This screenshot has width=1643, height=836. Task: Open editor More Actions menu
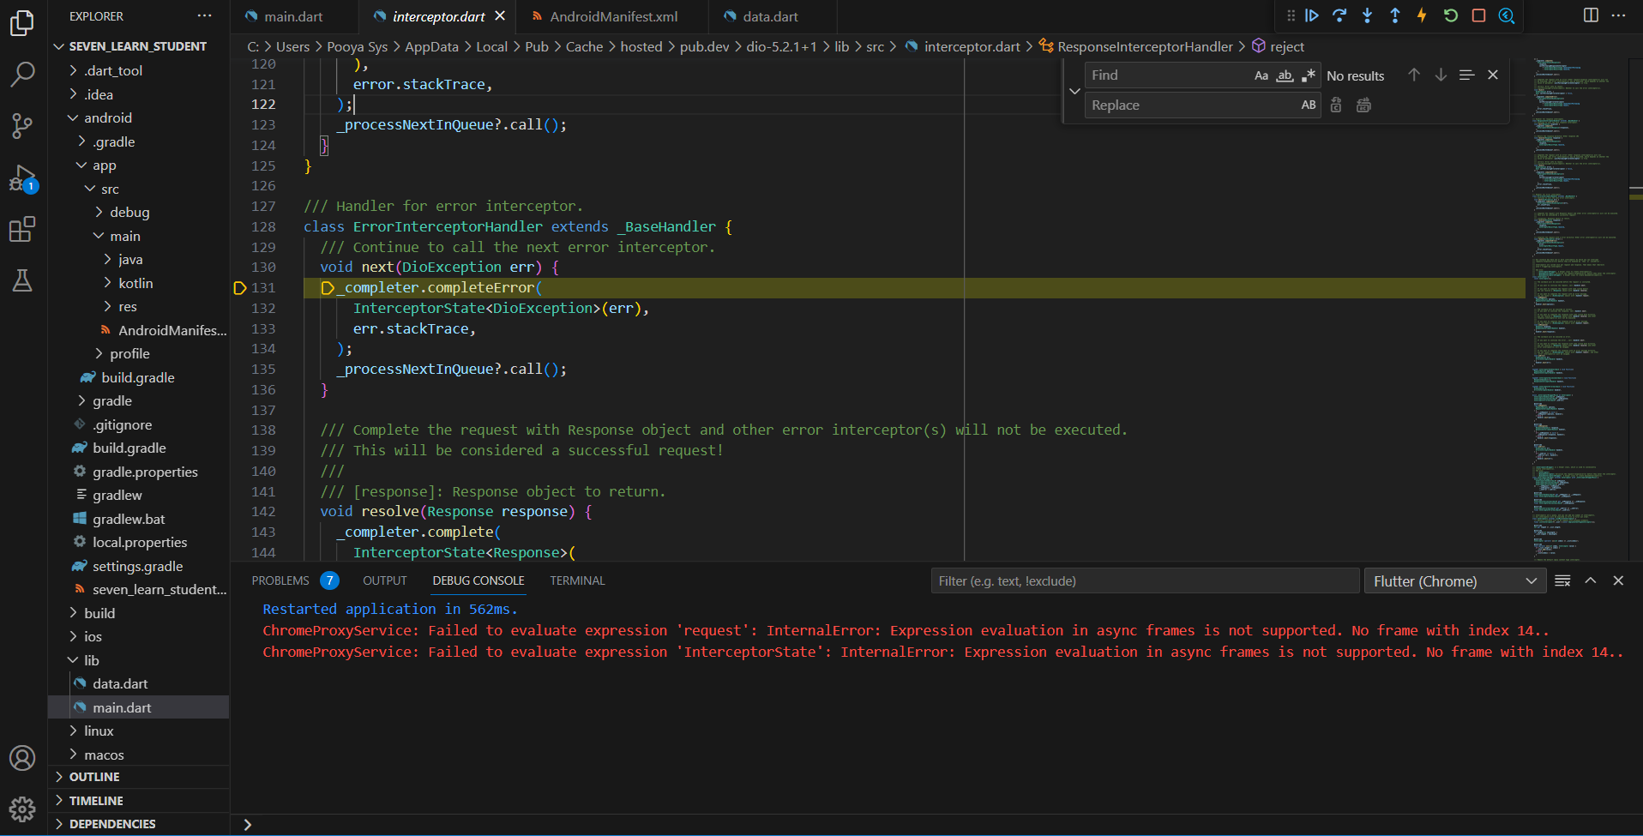point(1619,15)
